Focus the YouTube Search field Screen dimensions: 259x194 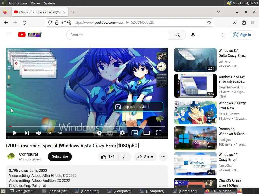pyautogui.click(x=118, y=35)
